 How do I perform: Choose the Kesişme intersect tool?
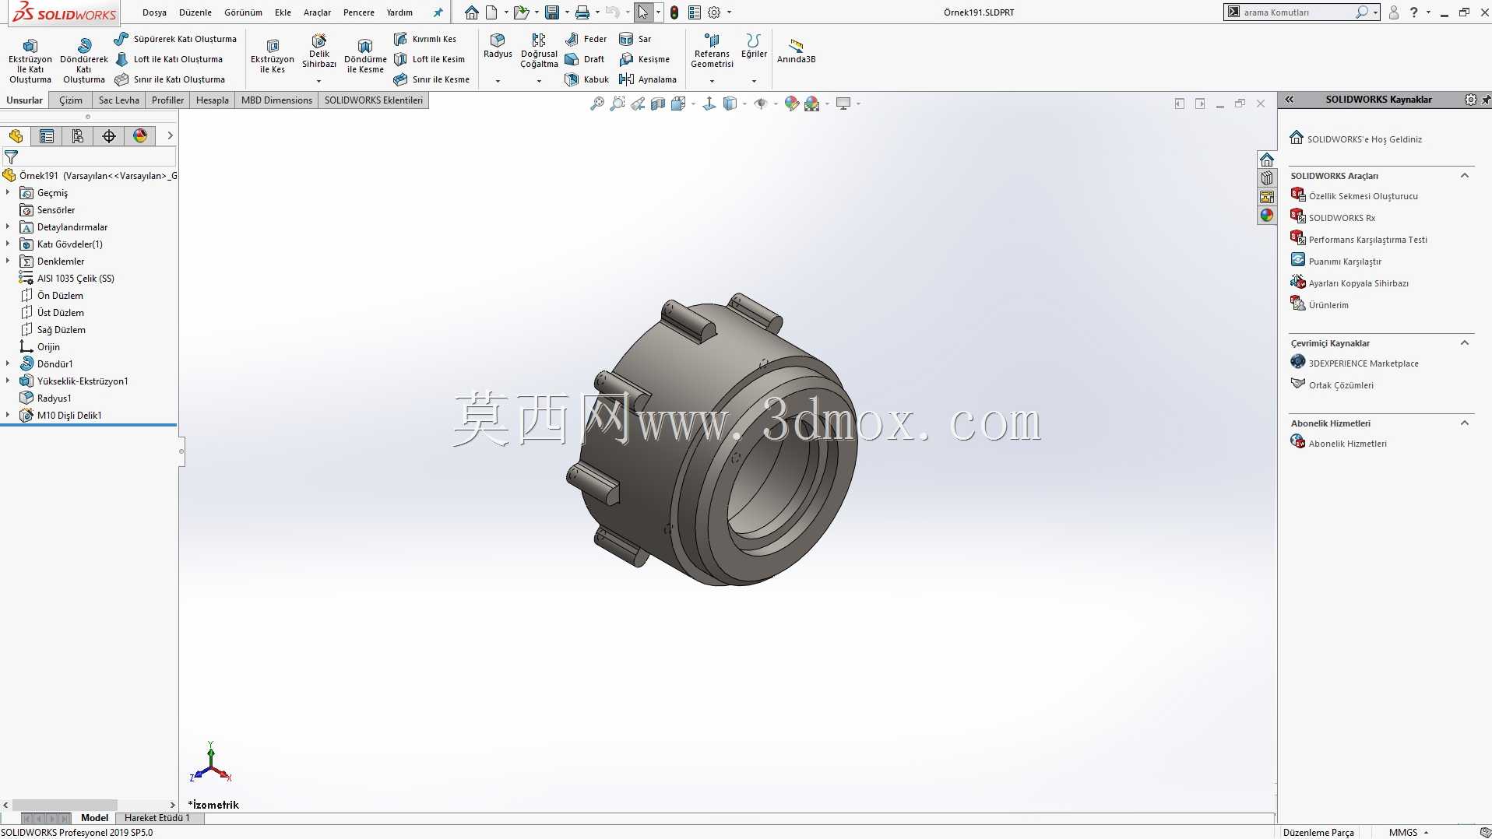(x=645, y=59)
